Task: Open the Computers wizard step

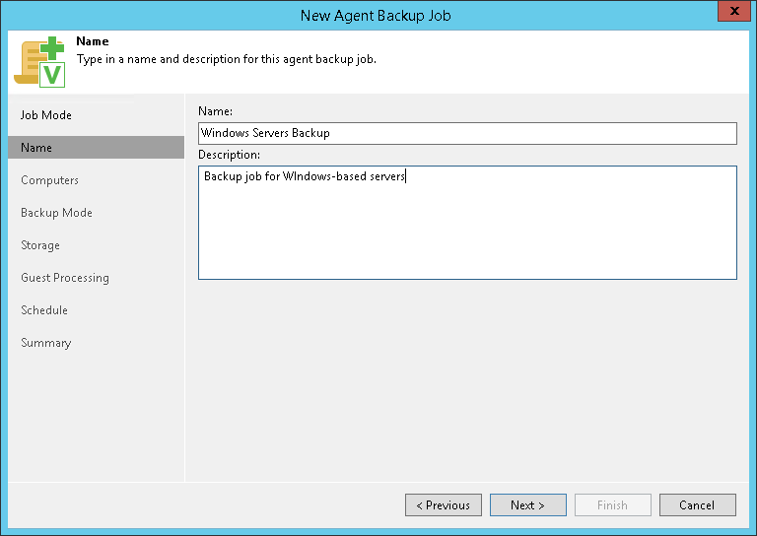Action: [49, 180]
